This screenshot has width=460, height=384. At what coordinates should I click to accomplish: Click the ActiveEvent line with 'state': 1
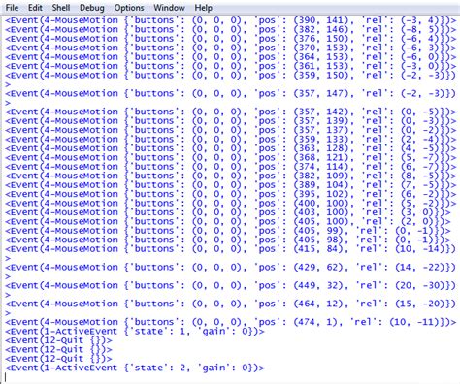(x=135, y=332)
